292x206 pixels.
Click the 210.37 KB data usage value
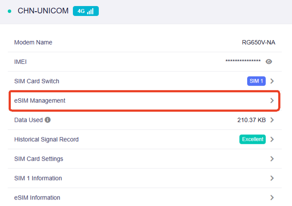[251, 120]
